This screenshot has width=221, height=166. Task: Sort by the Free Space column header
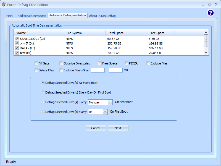[161, 33]
